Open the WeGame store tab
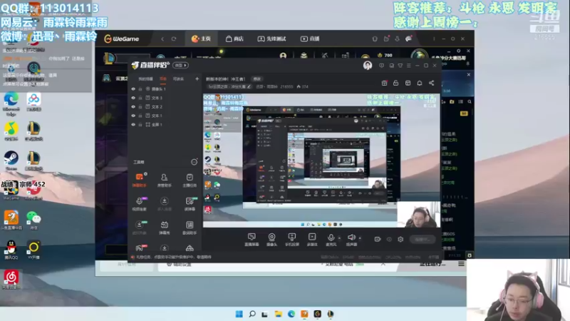This screenshot has width=570, height=321. pyautogui.click(x=234, y=39)
